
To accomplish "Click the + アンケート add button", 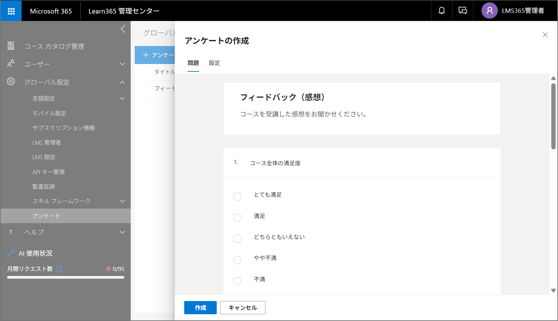I will 155,55.
